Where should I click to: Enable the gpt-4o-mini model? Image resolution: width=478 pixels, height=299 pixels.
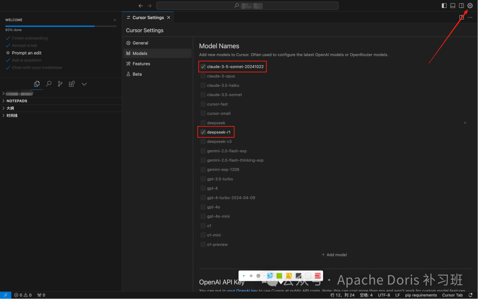click(x=203, y=216)
